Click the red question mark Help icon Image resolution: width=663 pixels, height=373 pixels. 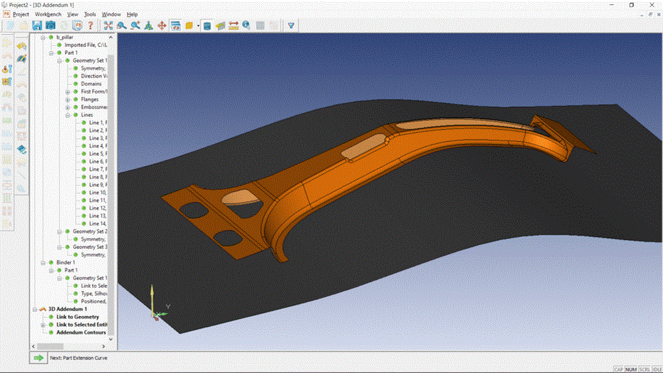[90, 25]
